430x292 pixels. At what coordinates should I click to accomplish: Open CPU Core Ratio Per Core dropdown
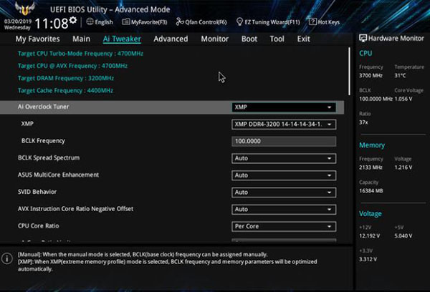284,226
